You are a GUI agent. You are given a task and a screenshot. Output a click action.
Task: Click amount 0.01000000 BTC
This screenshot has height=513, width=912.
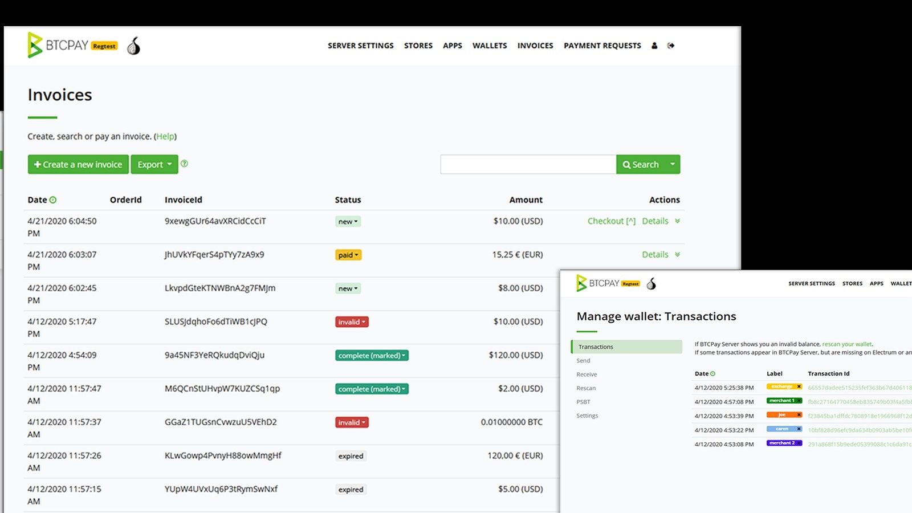point(511,422)
